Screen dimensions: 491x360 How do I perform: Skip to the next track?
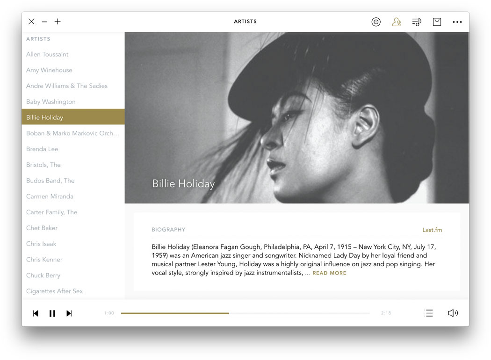pos(69,313)
